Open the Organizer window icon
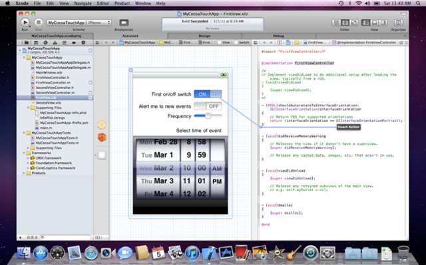Image resolution: width=426 pixels, height=265 pixels. (398, 23)
